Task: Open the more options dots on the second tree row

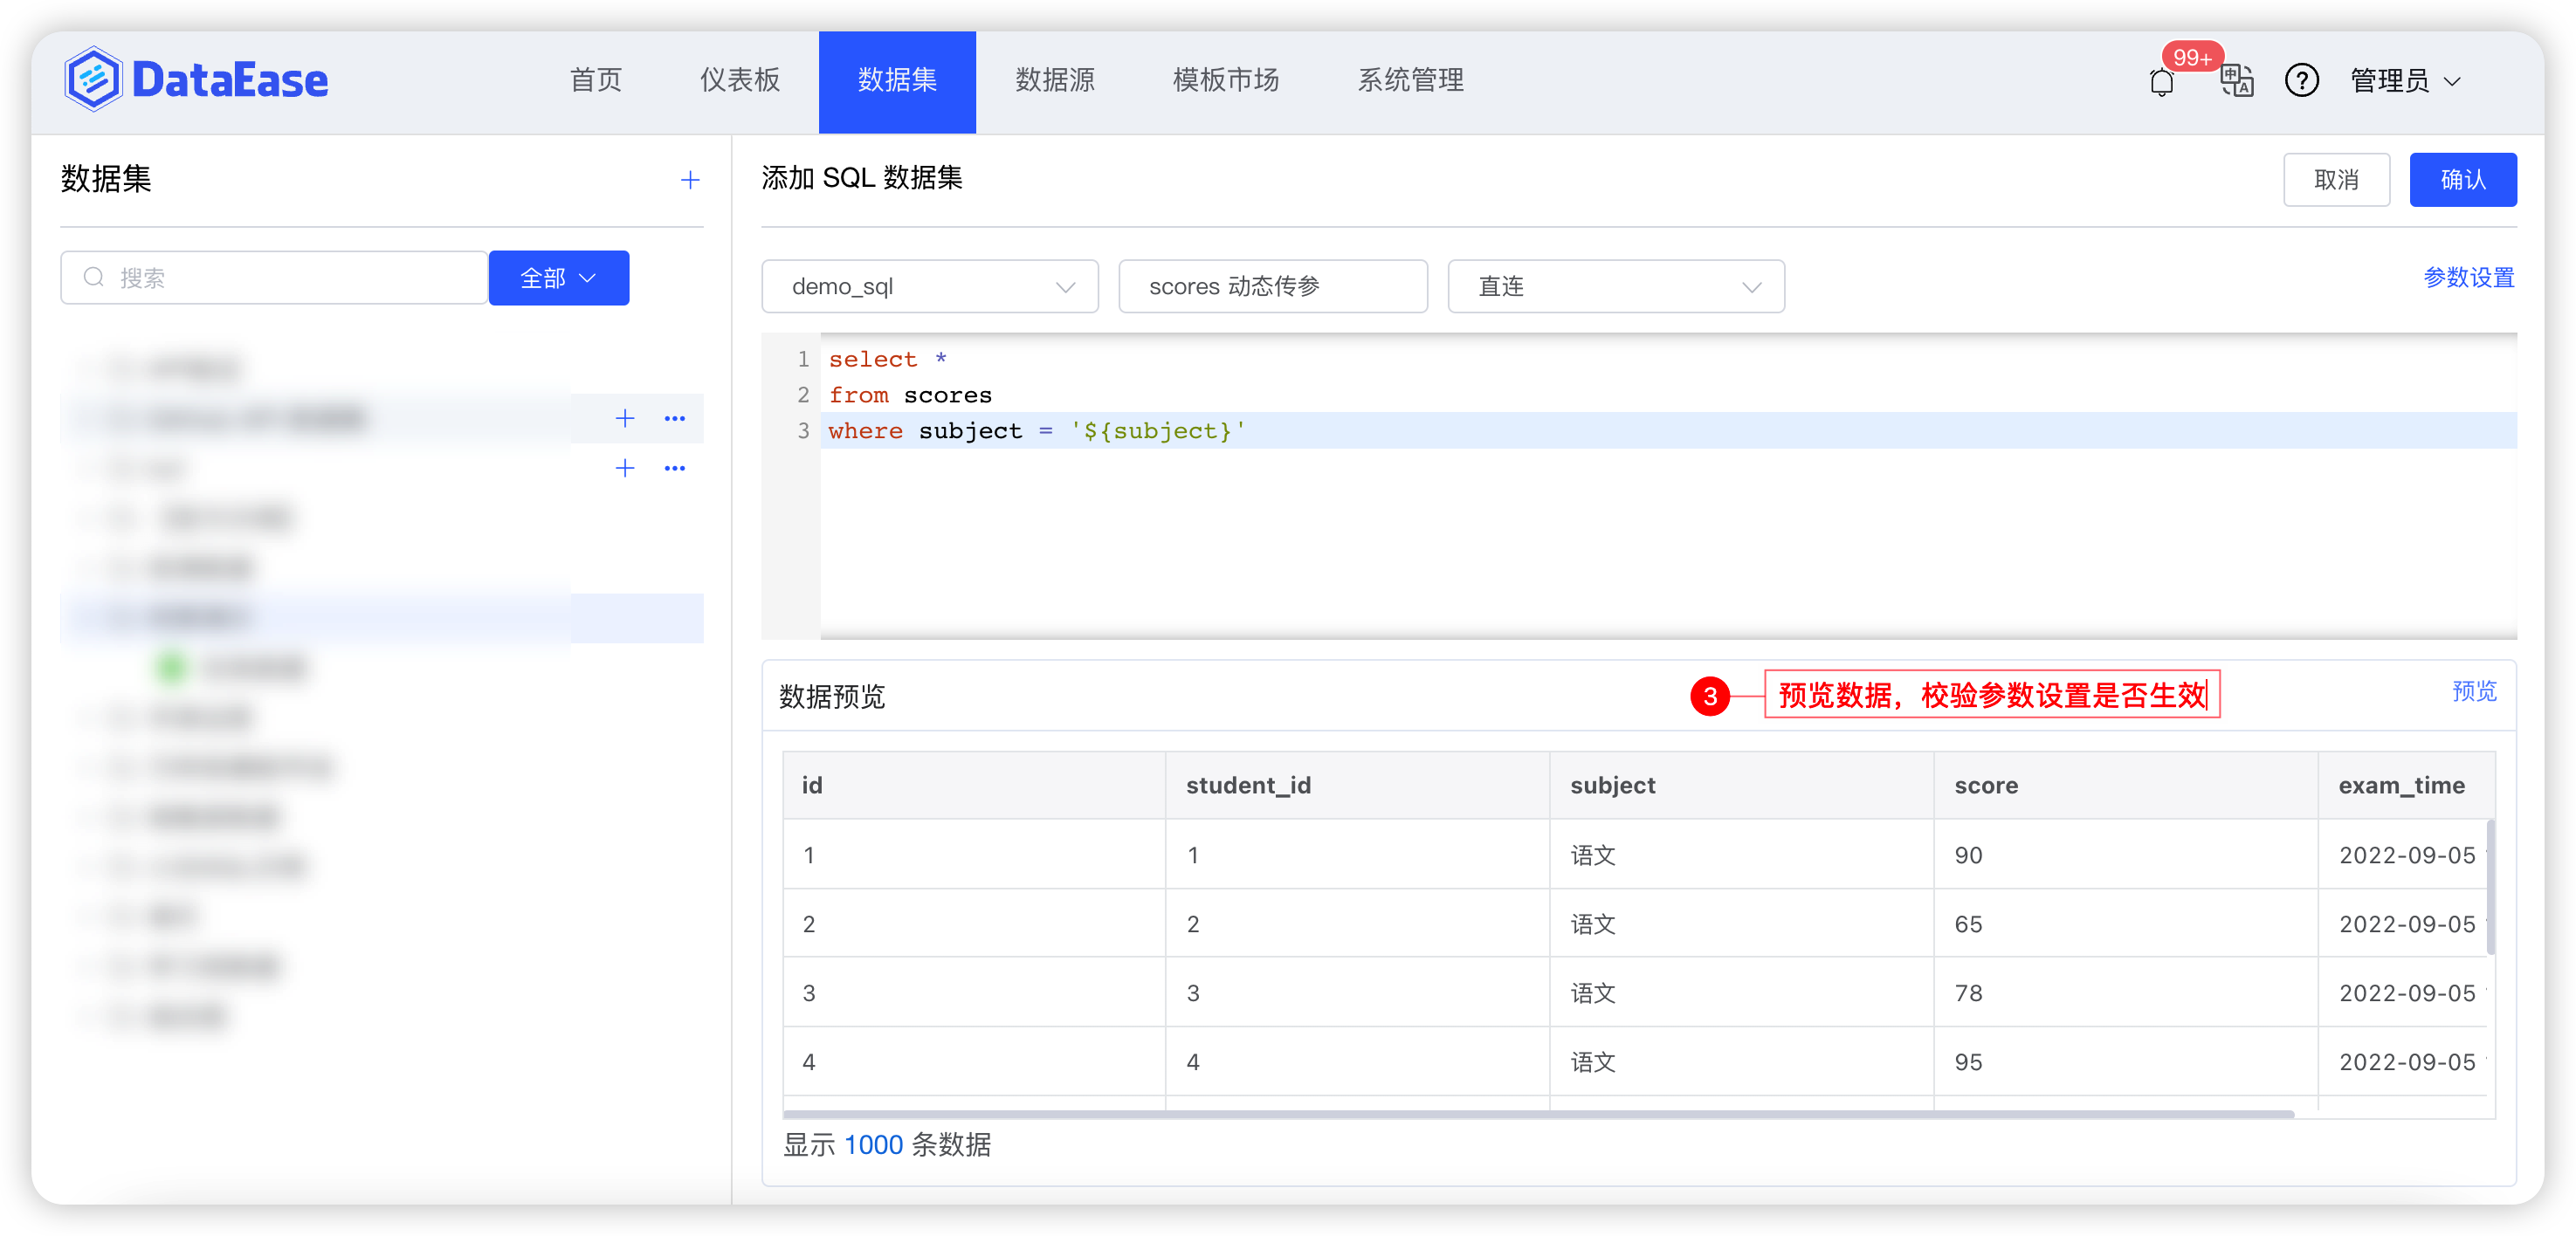Action: coord(675,418)
